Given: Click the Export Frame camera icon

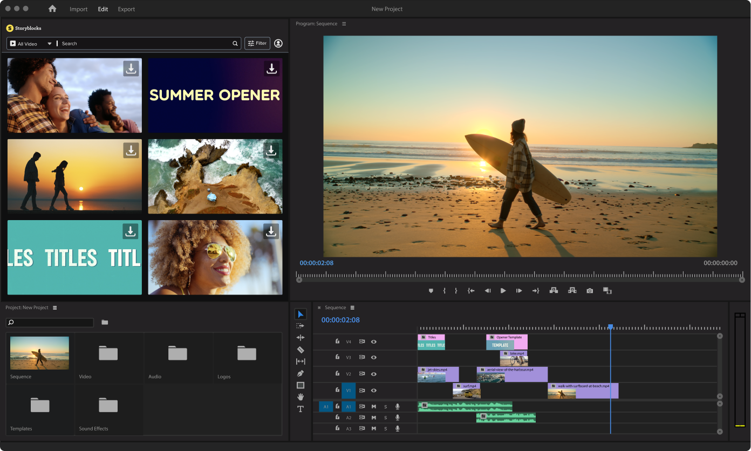Looking at the screenshot, I should (589, 290).
